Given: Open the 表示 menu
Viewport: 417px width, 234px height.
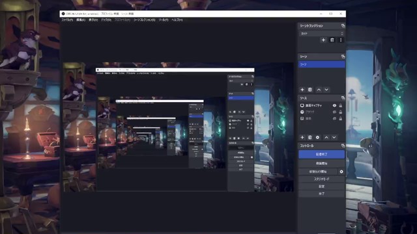Looking at the screenshot, I should tap(93, 20).
